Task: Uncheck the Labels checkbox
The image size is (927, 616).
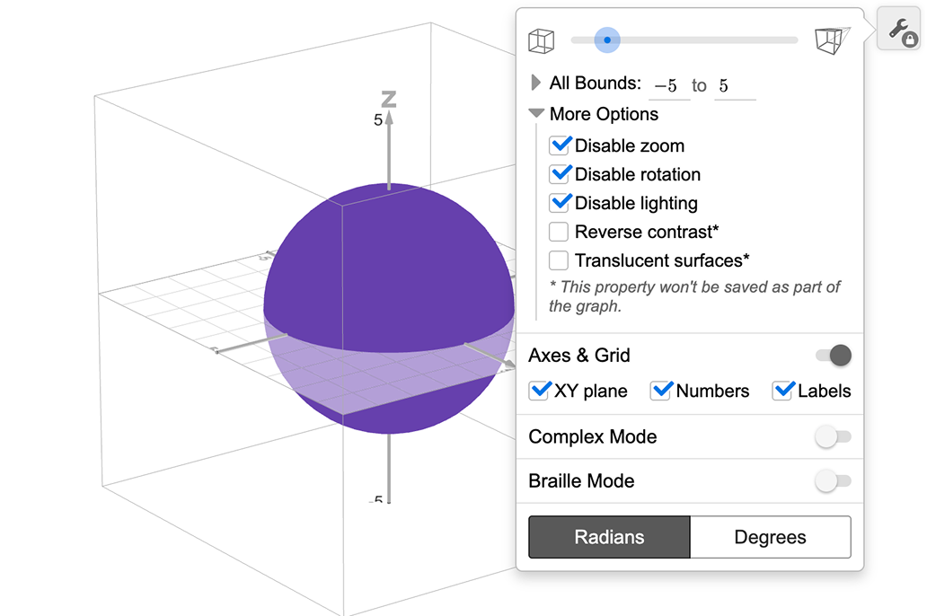Action: (783, 391)
